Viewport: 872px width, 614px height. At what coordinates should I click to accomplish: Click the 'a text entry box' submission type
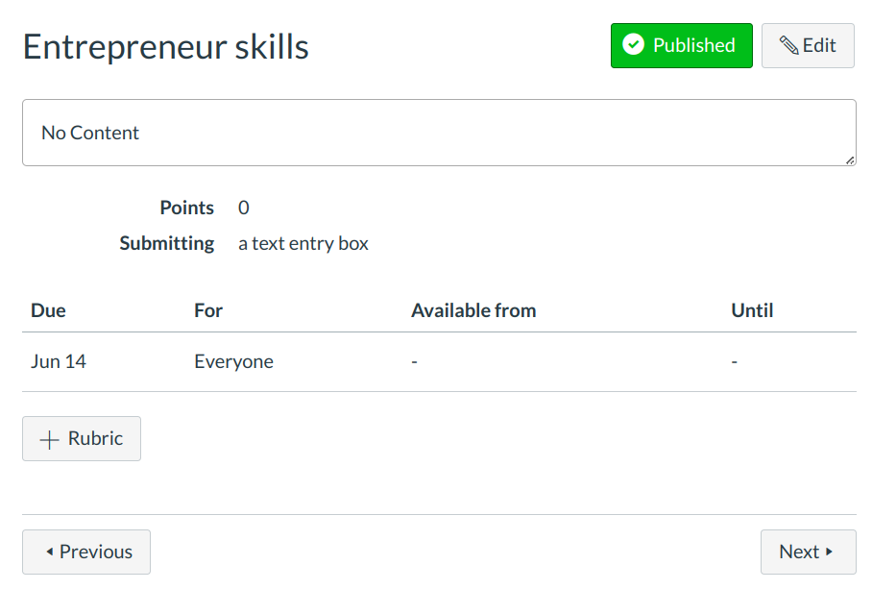[303, 244]
